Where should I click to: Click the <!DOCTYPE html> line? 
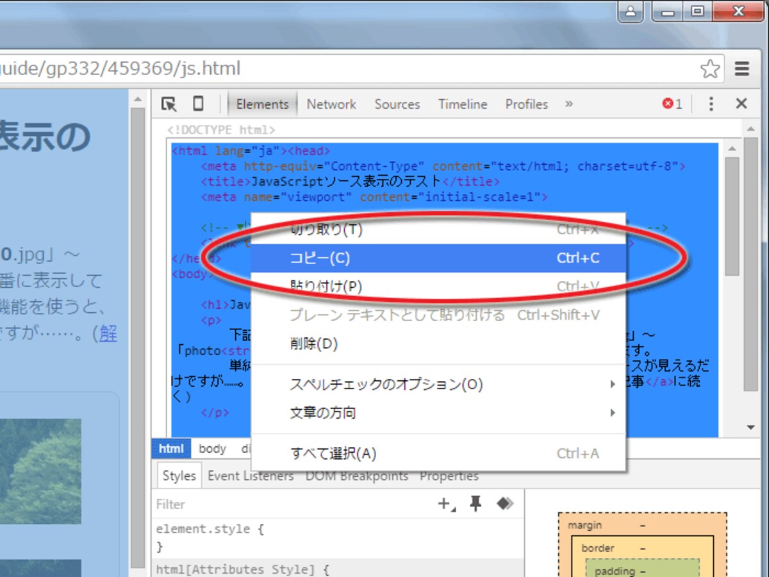[221, 130]
